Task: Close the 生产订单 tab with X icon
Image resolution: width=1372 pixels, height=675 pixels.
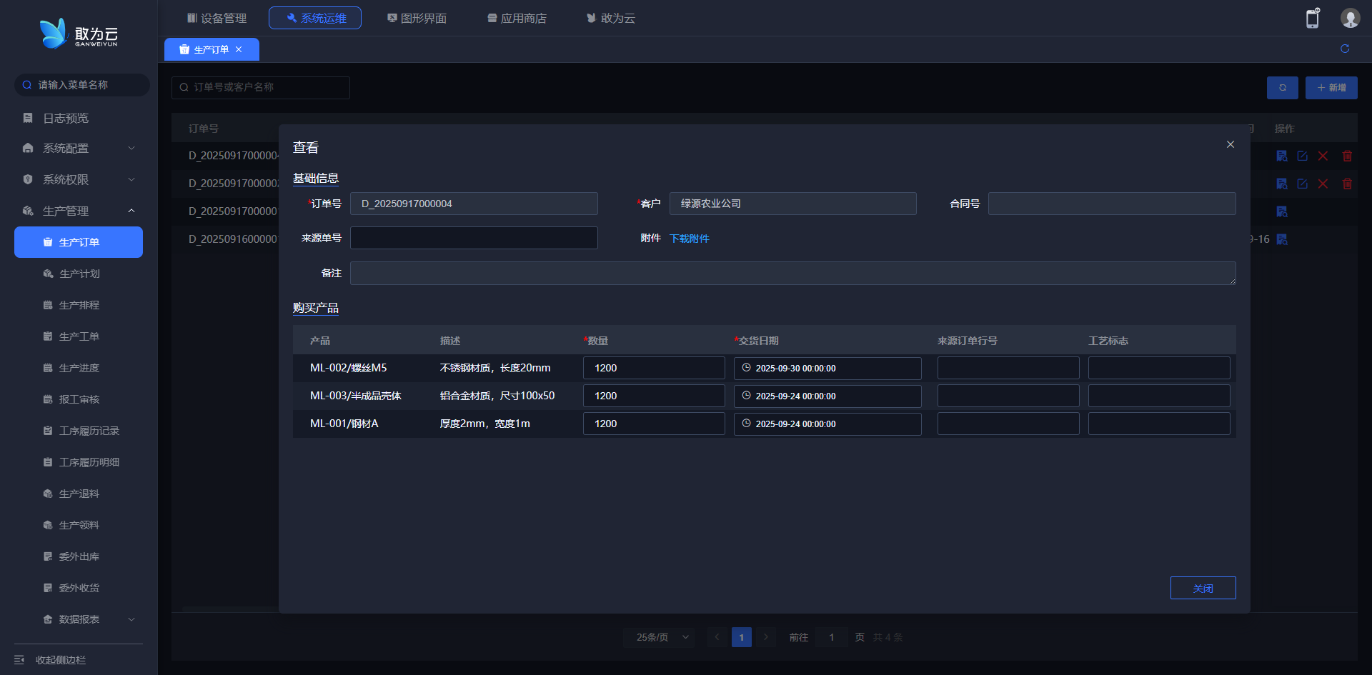Action: pos(239,49)
